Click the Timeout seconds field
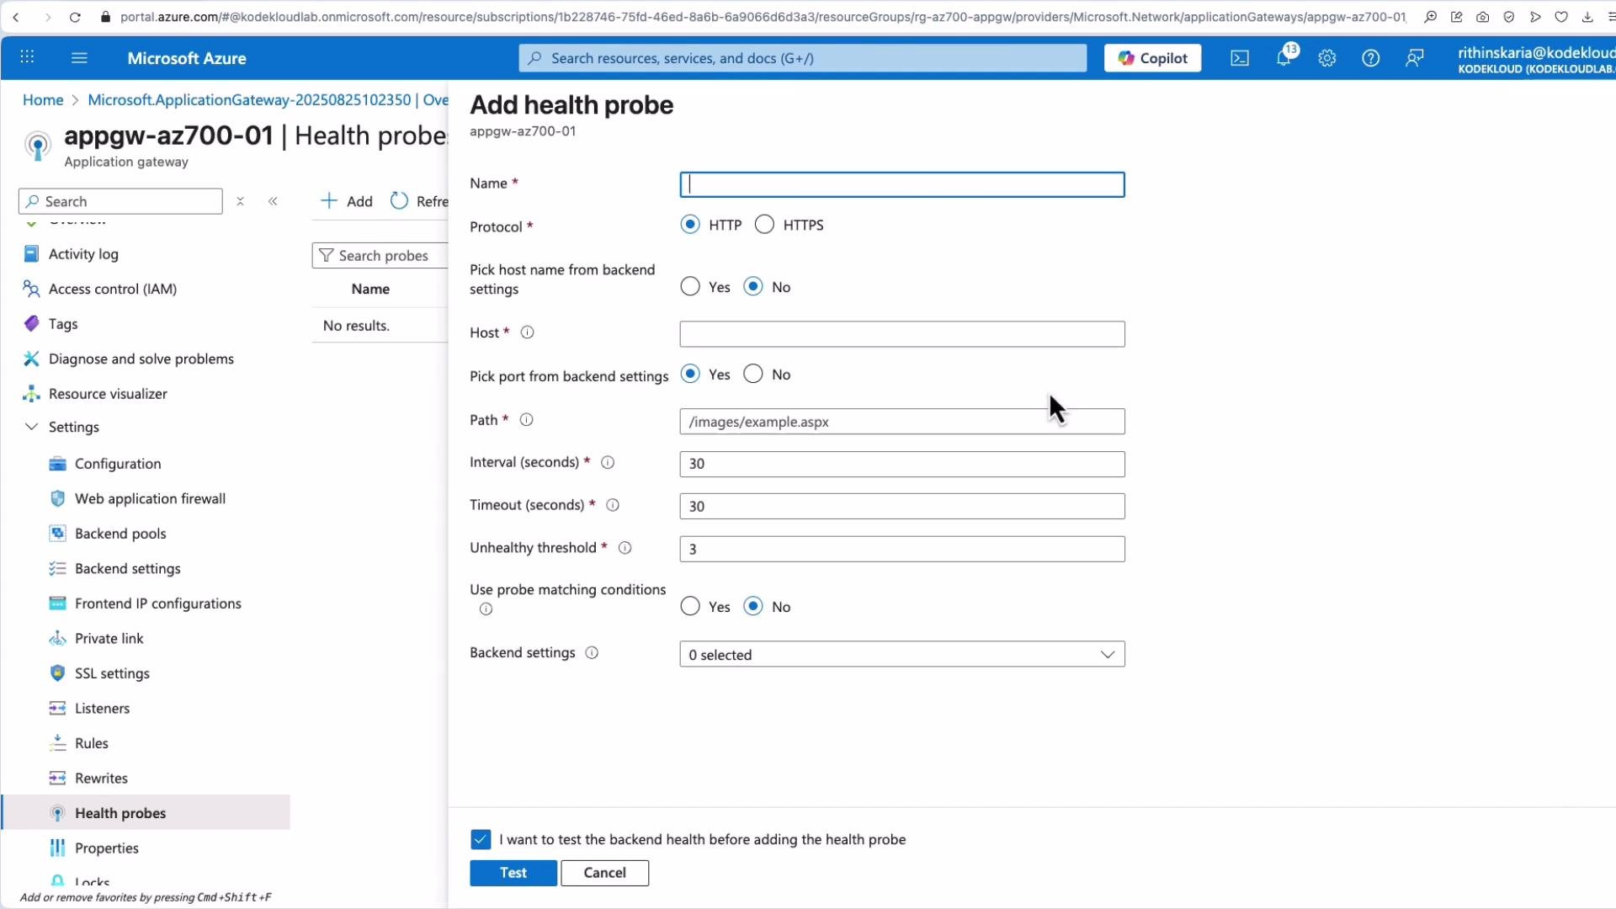1616x909 pixels. coord(902,506)
